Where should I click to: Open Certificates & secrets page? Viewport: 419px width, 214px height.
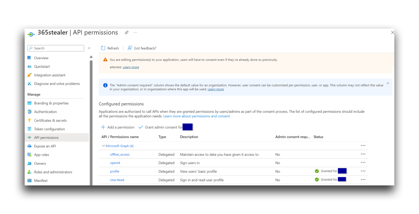tap(50, 120)
